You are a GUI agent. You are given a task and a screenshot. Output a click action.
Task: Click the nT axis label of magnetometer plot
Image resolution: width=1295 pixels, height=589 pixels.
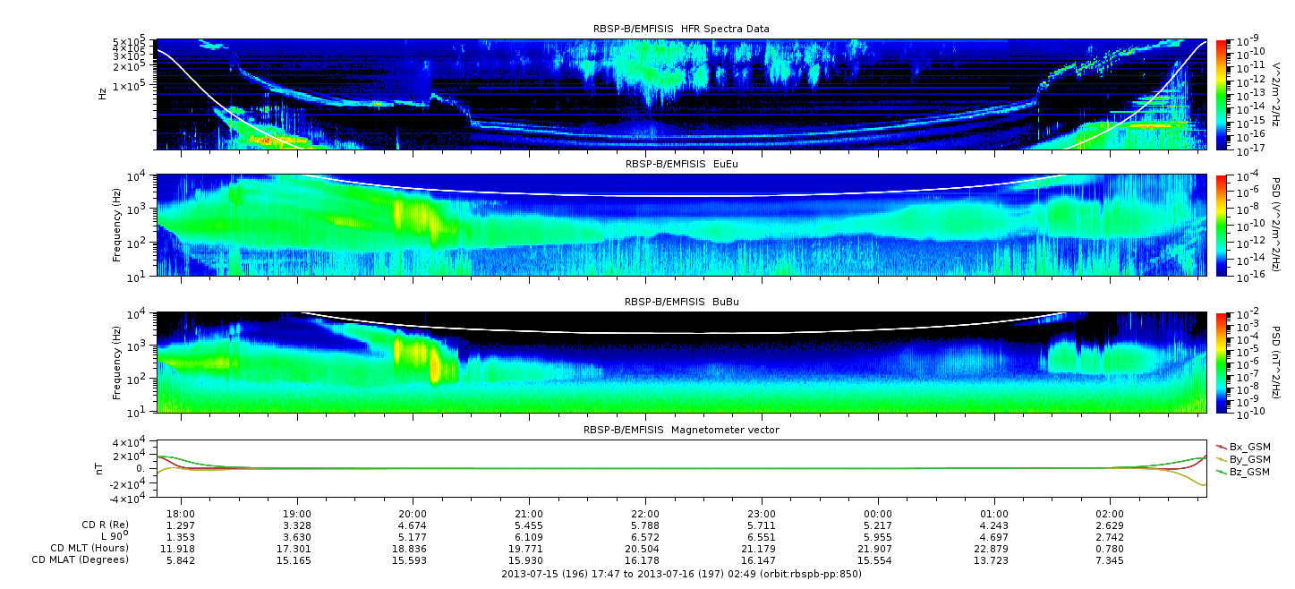(103, 468)
